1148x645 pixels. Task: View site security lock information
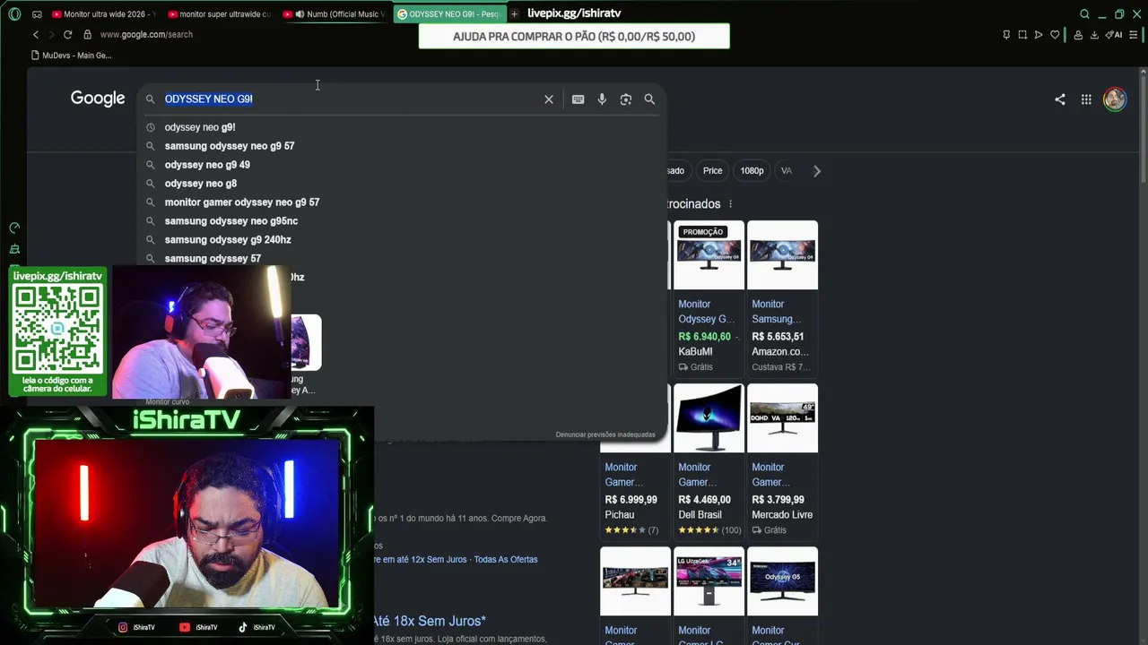click(x=87, y=34)
